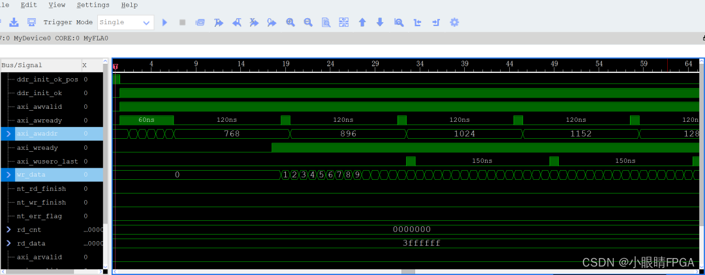Zoom in on the waveform
This screenshot has height=275, width=705.
290,22
